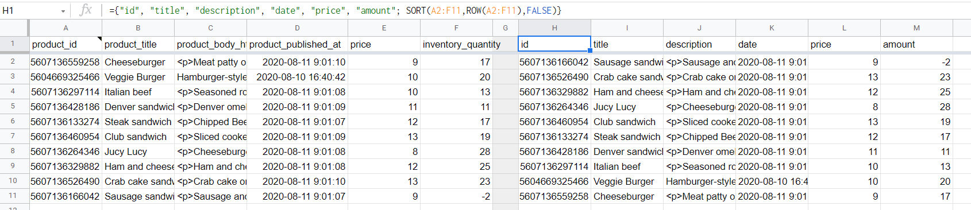The image size is (971, 210).
Task: Click the 'date' cell in K1
Action: [772, 44]
